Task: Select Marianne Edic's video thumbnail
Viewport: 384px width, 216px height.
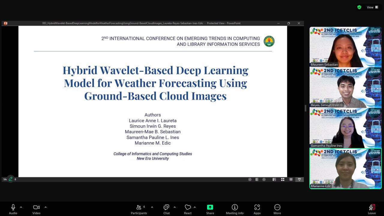Action: click(345, 168)
